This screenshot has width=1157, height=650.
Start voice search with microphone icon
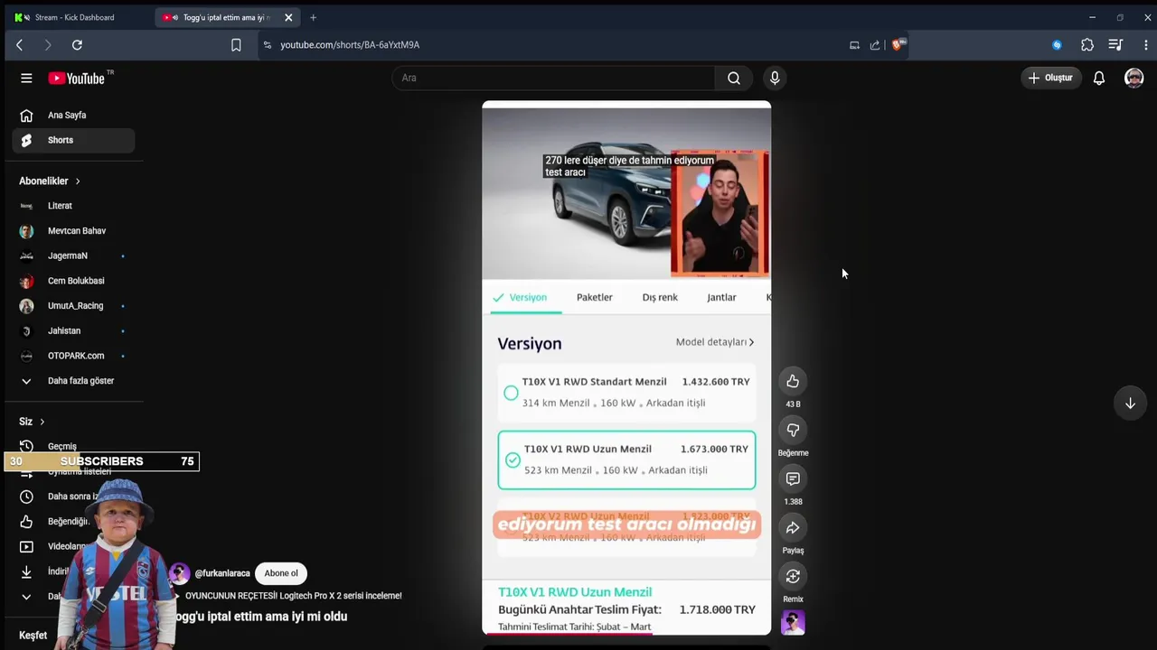tap(775, 79)
